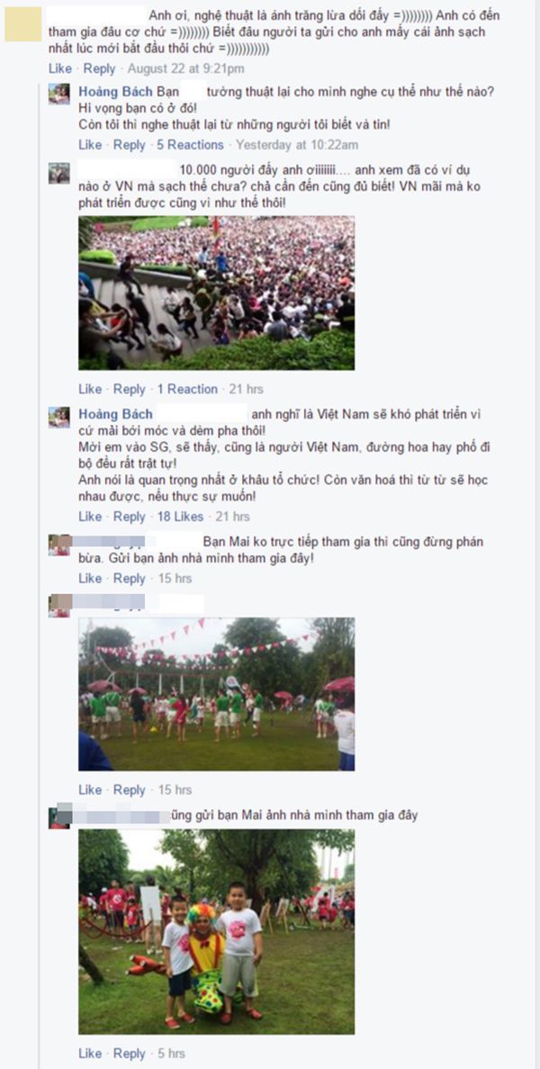This screenshot has width=540, height=1069.
Task: Open photo of clown with two boys
Action: click(x=216, y=931)
